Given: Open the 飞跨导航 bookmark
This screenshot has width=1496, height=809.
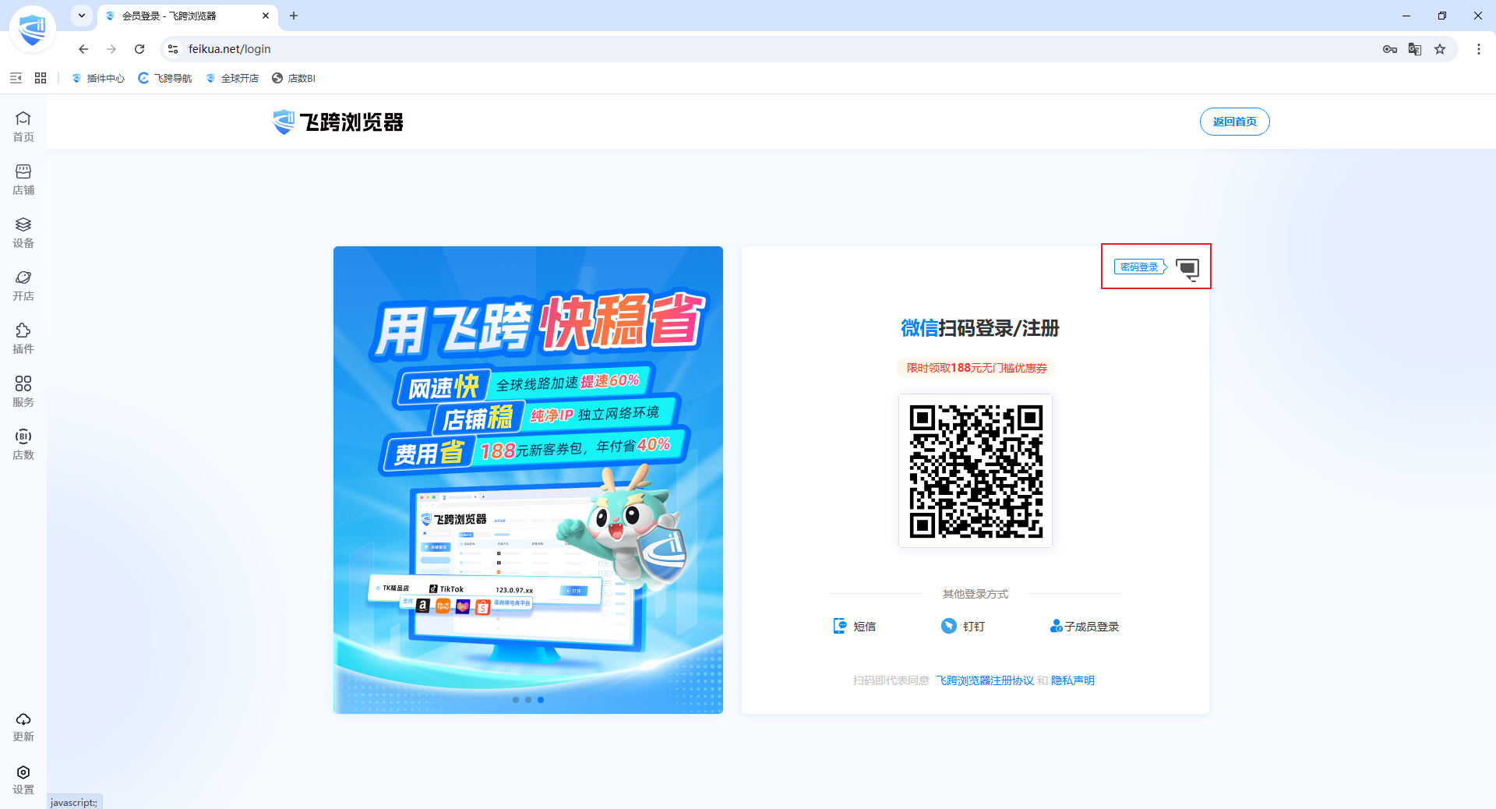Looking at the screenshot, I should pyautogui.click(x=165, y=78).
